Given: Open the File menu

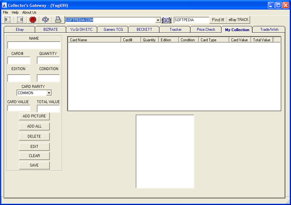Looking at the screenshot, I should pyautogui.click(x=5, y=12).
